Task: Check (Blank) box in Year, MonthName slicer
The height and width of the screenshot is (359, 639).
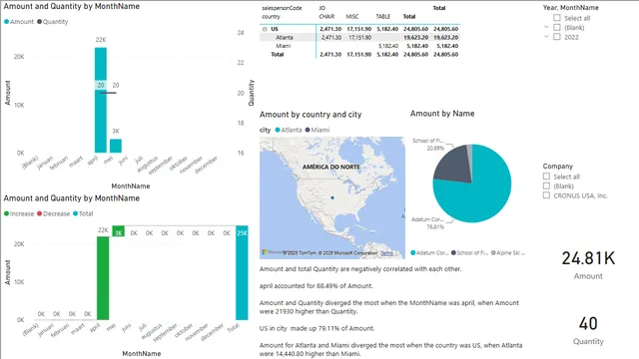Action: coord(557,27)
